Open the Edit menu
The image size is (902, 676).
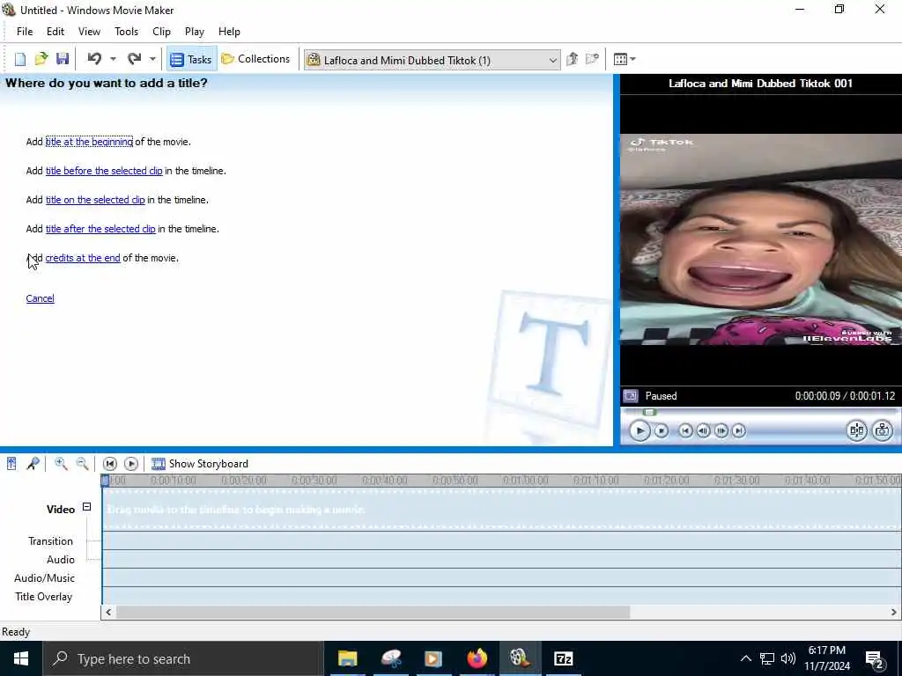(x=55, y=32)
